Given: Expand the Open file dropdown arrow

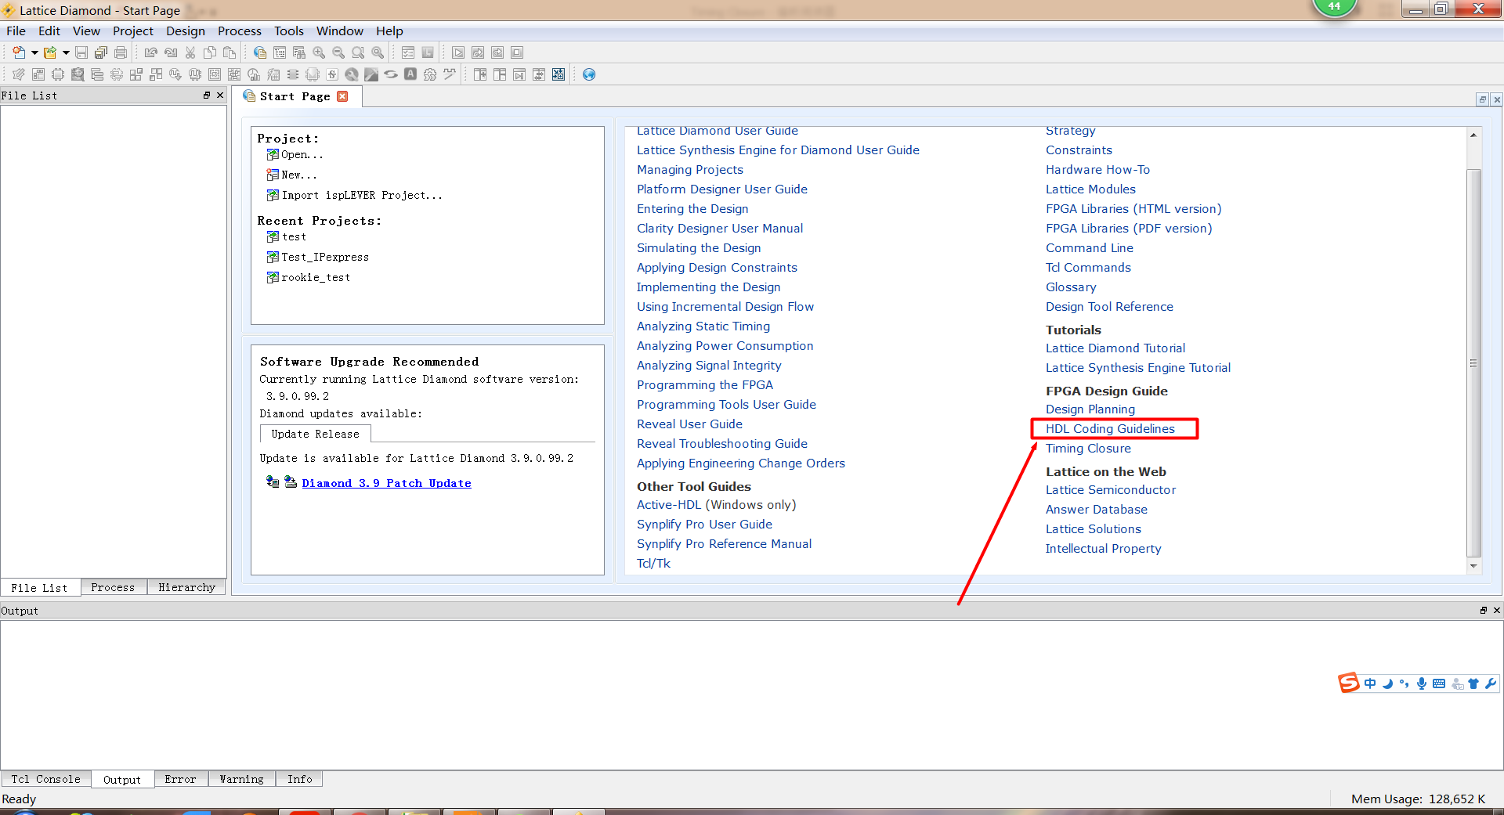Looking at the screenshot, I should point(66,52).
